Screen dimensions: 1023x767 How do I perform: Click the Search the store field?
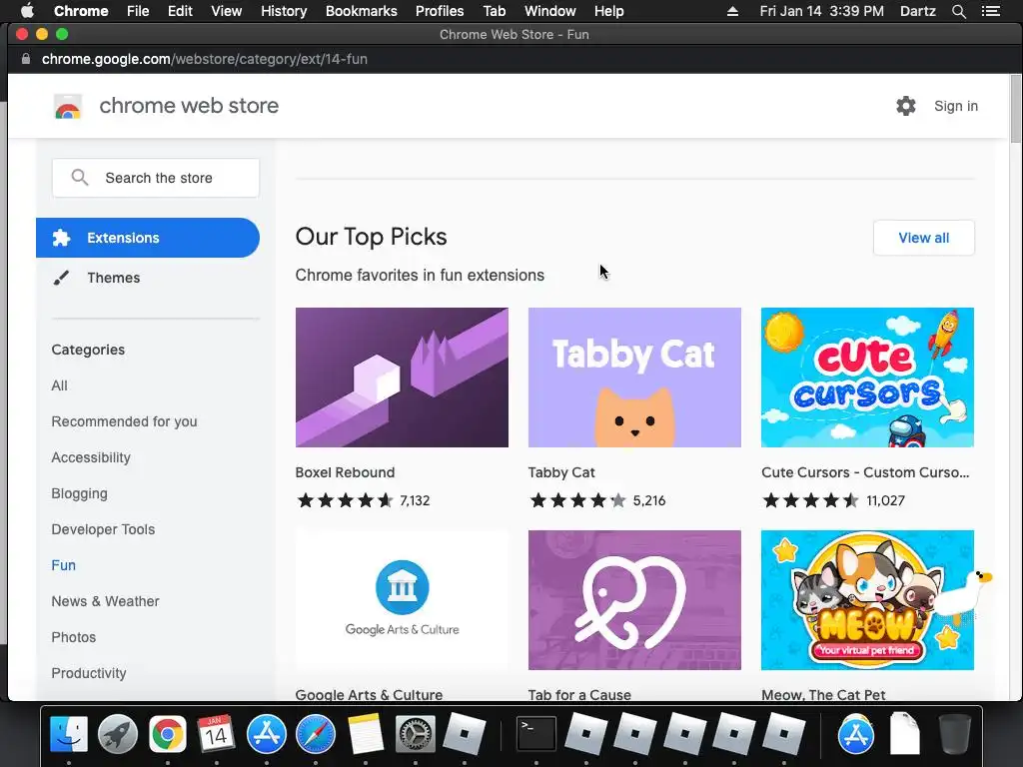[x=156, y=178]
